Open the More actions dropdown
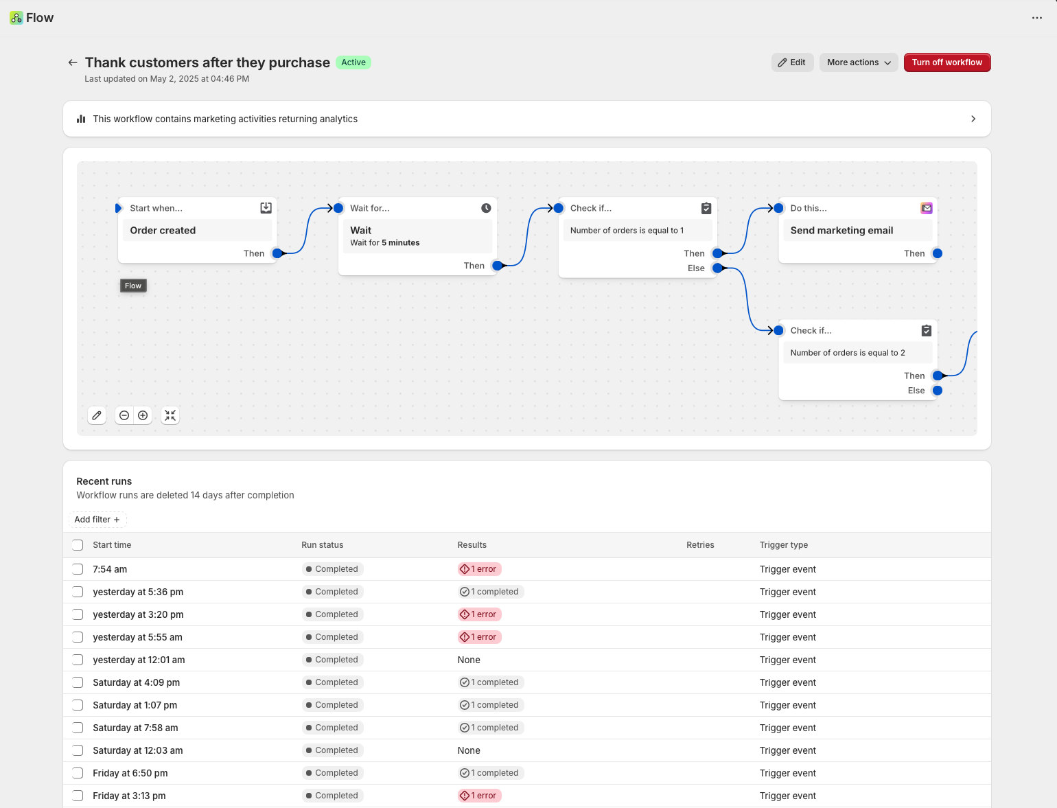 pos(858,62)
